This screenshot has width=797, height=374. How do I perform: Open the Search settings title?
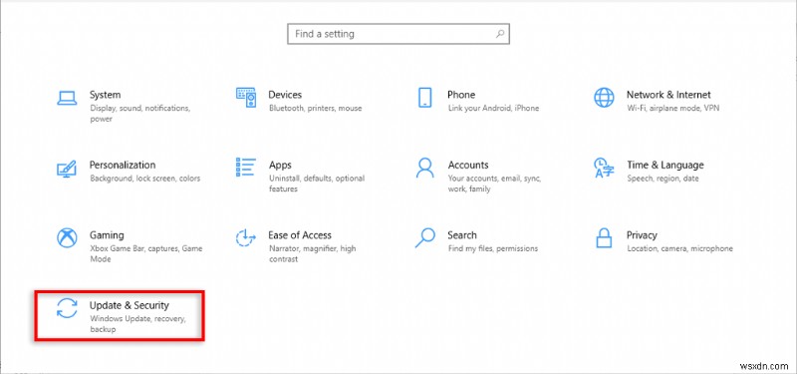pos(462,235)
